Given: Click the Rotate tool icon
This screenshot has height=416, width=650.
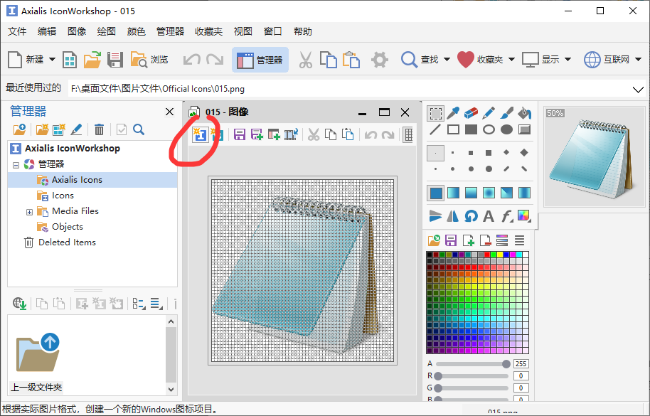Looking at the screenshot, I should [x=471, y=215].
